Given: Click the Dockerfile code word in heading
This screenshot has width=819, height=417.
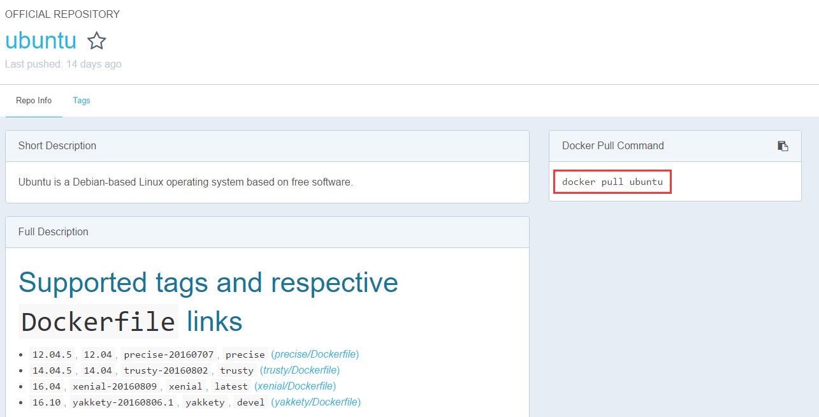Looking at the screenshot, I should pos(98,322).
